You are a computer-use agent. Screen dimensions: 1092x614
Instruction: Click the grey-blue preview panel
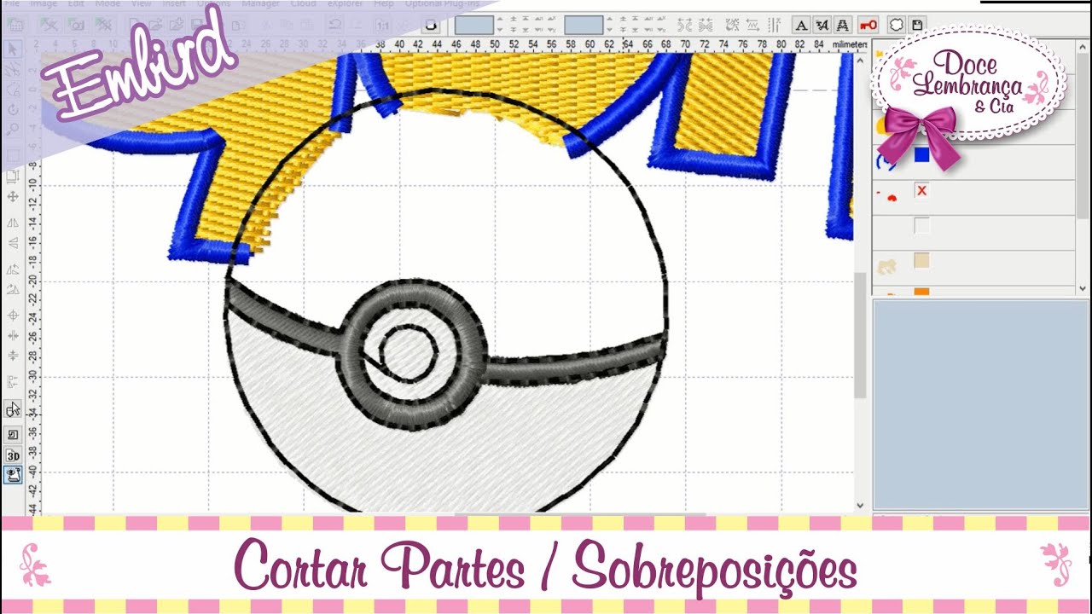pos(980,405)
